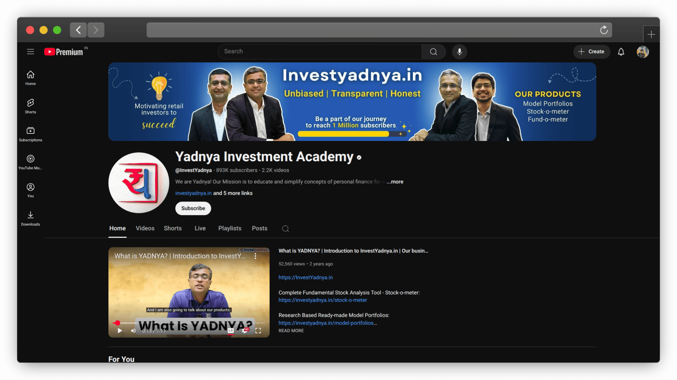
Task: Click the "For You" section heading
Action: [x=121, y=359]
